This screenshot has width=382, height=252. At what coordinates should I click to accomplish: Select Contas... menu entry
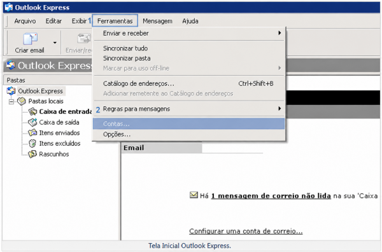coord(189,123)
